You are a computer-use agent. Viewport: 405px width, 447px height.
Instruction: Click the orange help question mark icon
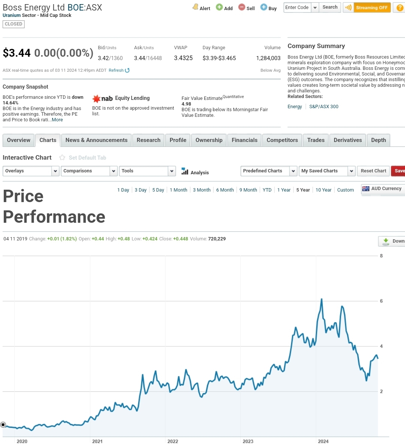399,8
